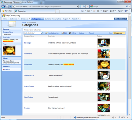Click the Read Mail icon
This screenshot has width=132, height=120.
point(94,11)
